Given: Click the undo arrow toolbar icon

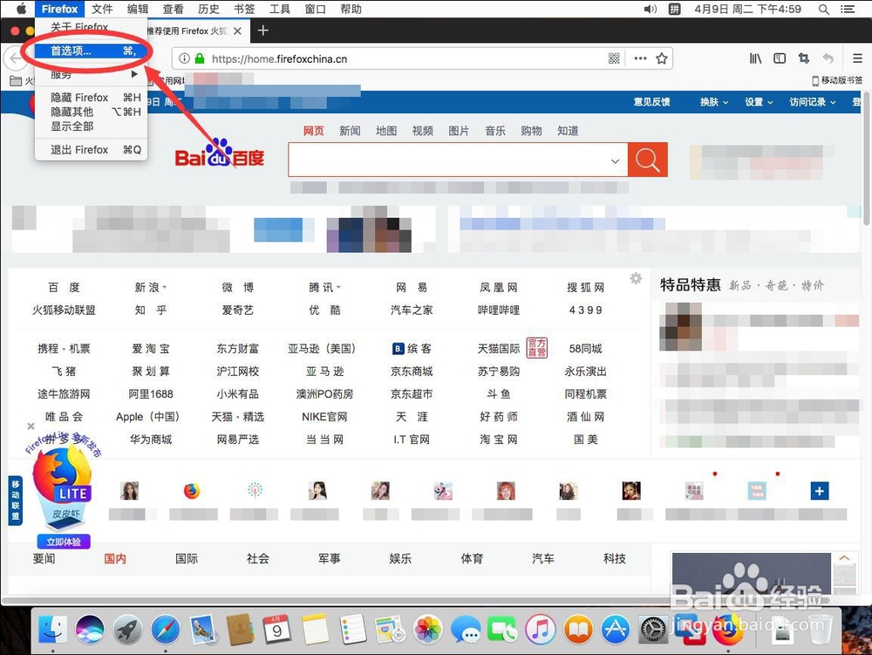Looking at the screenshot, I should point(828,58).
